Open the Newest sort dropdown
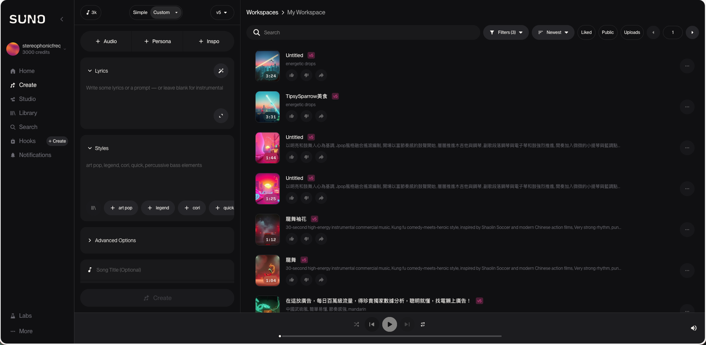This screenshot has width=706, height=345. pos(552,32)
